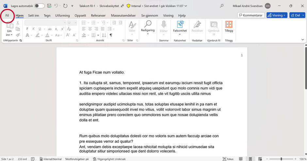Open line spacing dropdown
The height and width of the screenshot is (161, 307).
click(x=110, y=29)
